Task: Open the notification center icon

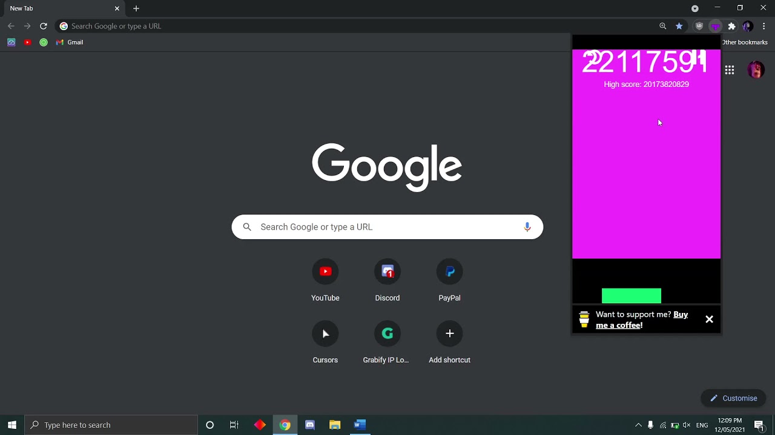Action: (759, 425)
